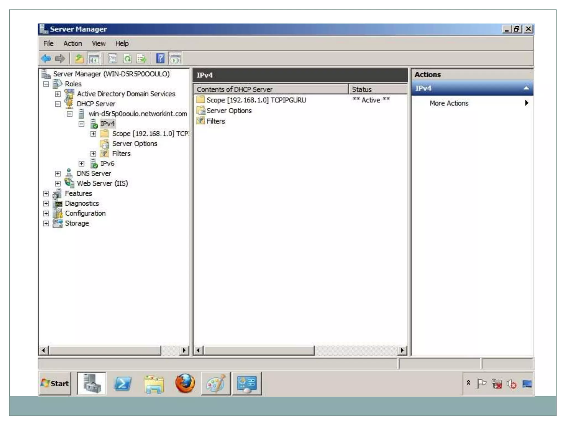Open the Action menu
Viewport: 566px width, 425px height.
point(73,43)
